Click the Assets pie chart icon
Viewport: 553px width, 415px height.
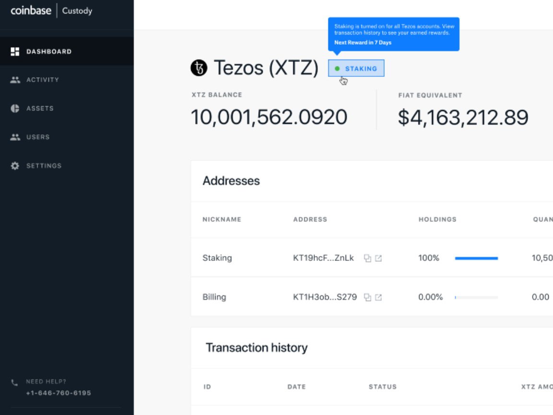pos(15,109)
